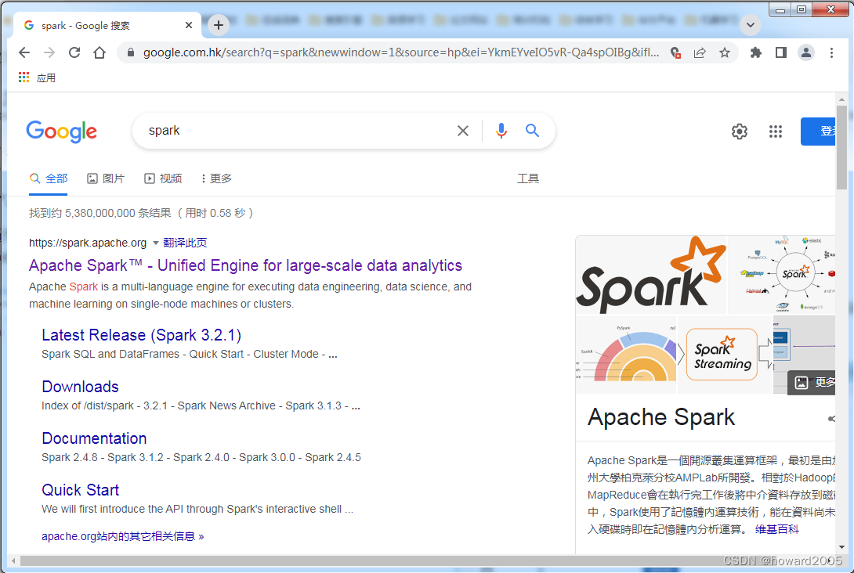Clear the search box text
Screen dimensions: 854x573
pyautogui.click(x=463, y=131)
